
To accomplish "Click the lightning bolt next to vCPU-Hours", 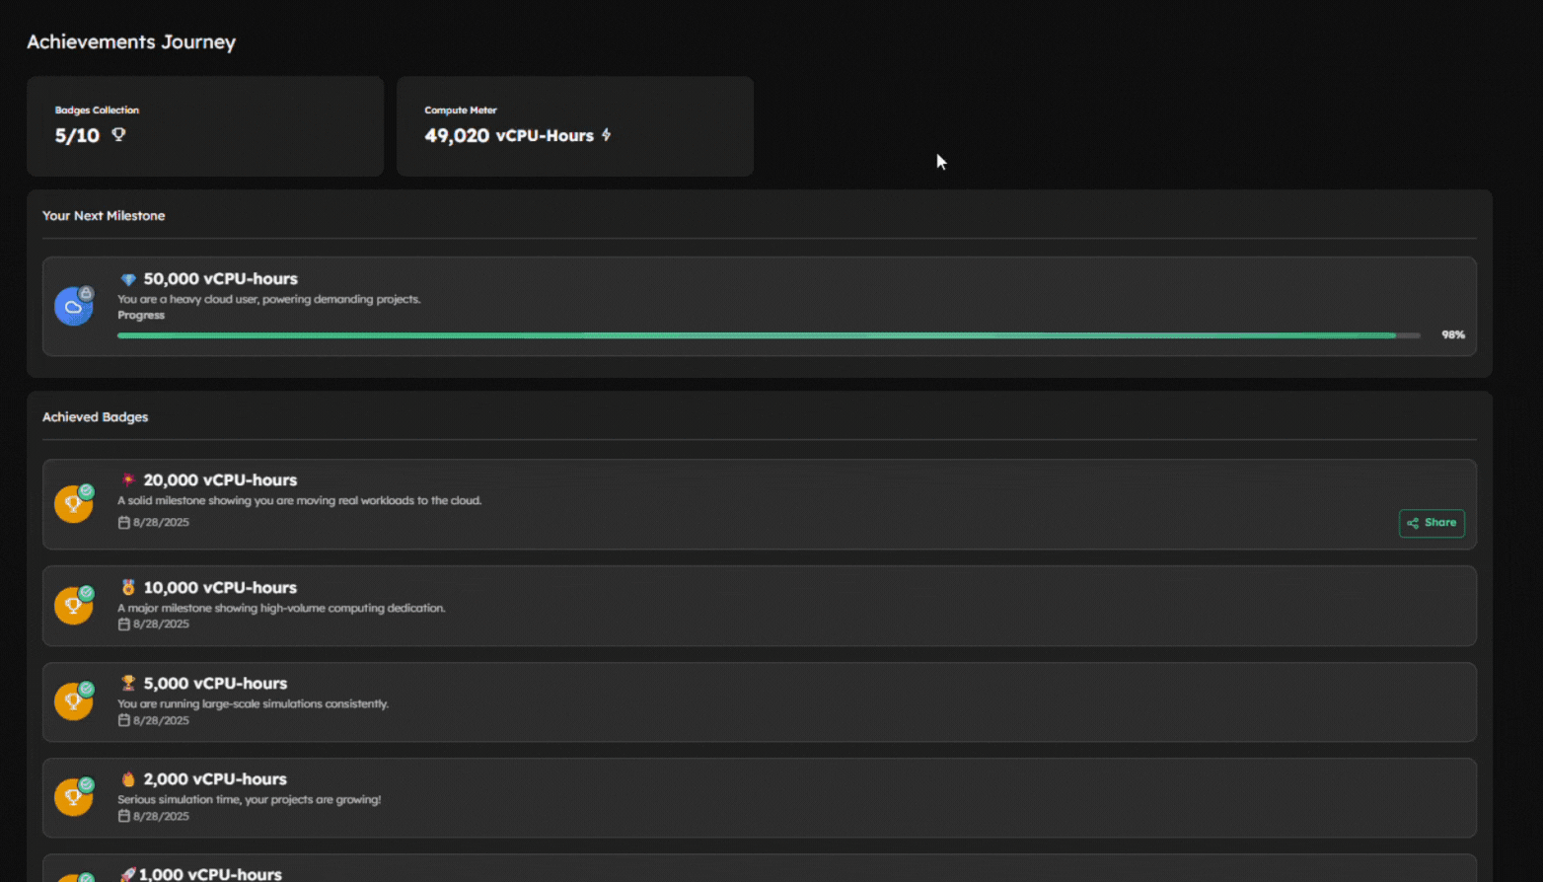I will (x=606, y=135).
